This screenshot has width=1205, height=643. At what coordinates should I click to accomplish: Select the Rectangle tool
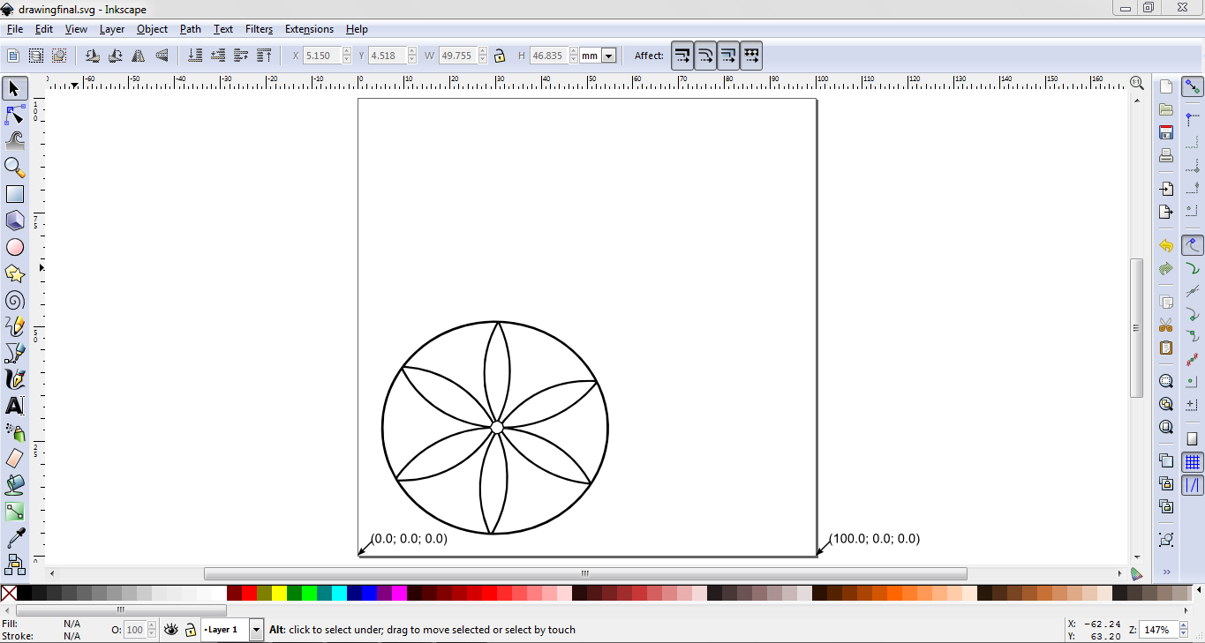(14, 194)
